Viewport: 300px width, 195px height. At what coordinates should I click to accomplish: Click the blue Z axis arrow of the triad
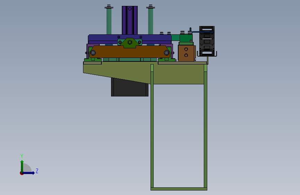tap(29, 173)
